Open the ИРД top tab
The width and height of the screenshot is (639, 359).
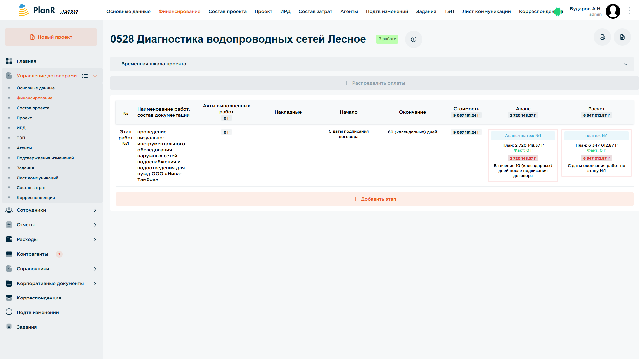285,11
